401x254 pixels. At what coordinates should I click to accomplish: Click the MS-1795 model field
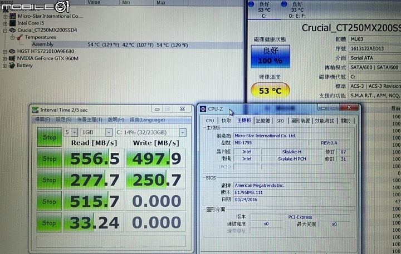[271, 143]
